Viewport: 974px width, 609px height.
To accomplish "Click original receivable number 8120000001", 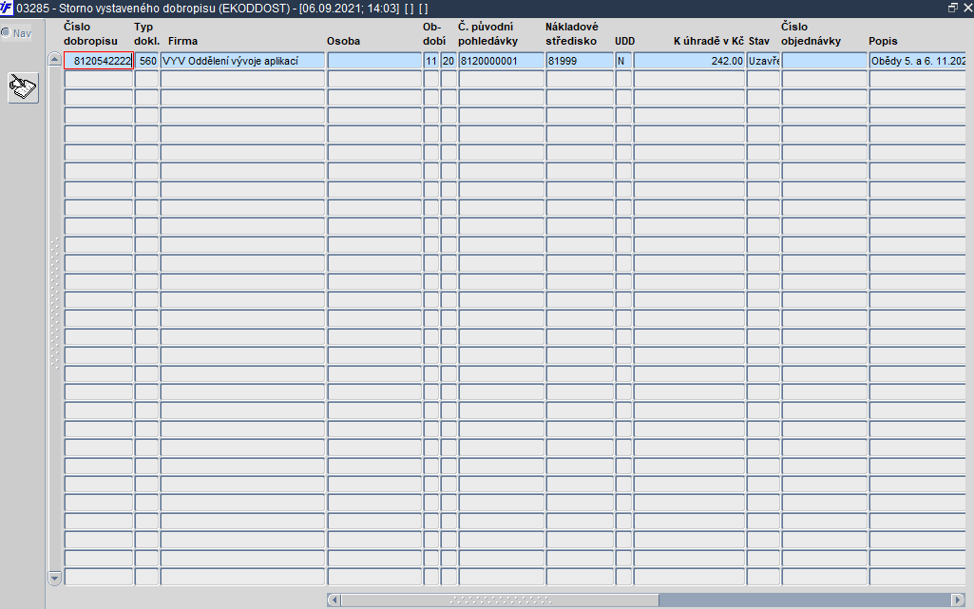I will point(502,61).
